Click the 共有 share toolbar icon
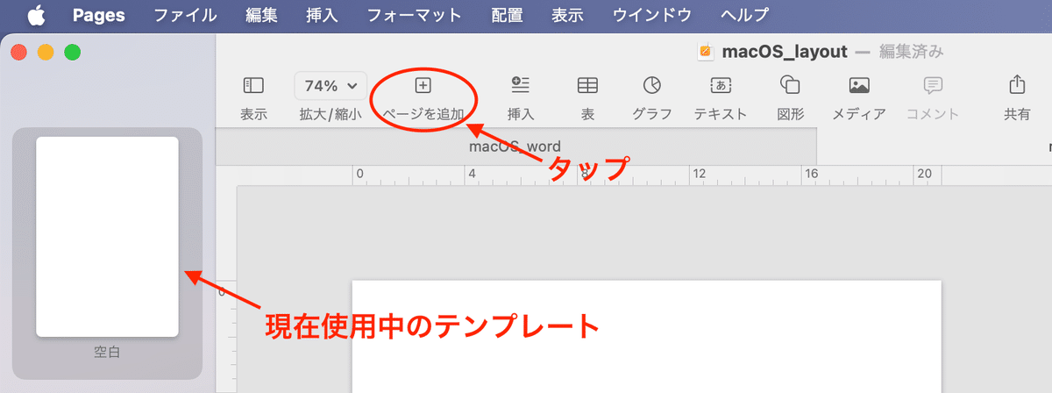Screen dimensions: 1052x393 [1017, 85]
